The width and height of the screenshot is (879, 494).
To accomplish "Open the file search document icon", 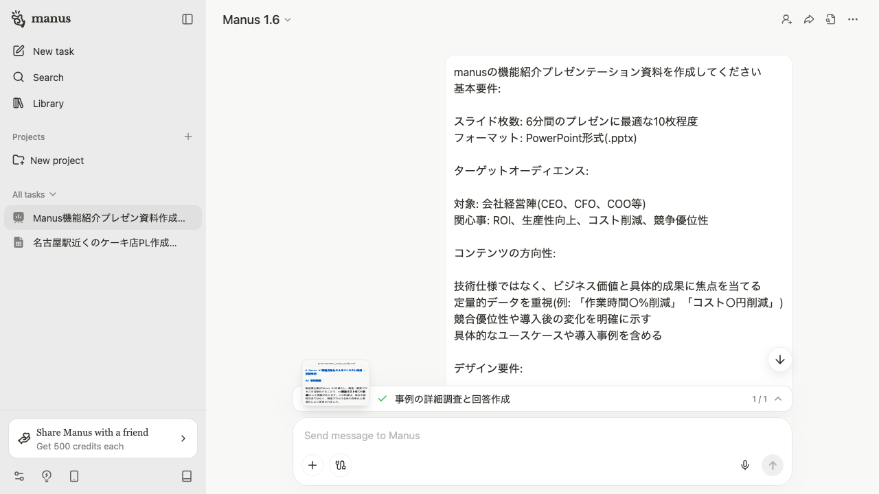I will click(x=831, y=19).
